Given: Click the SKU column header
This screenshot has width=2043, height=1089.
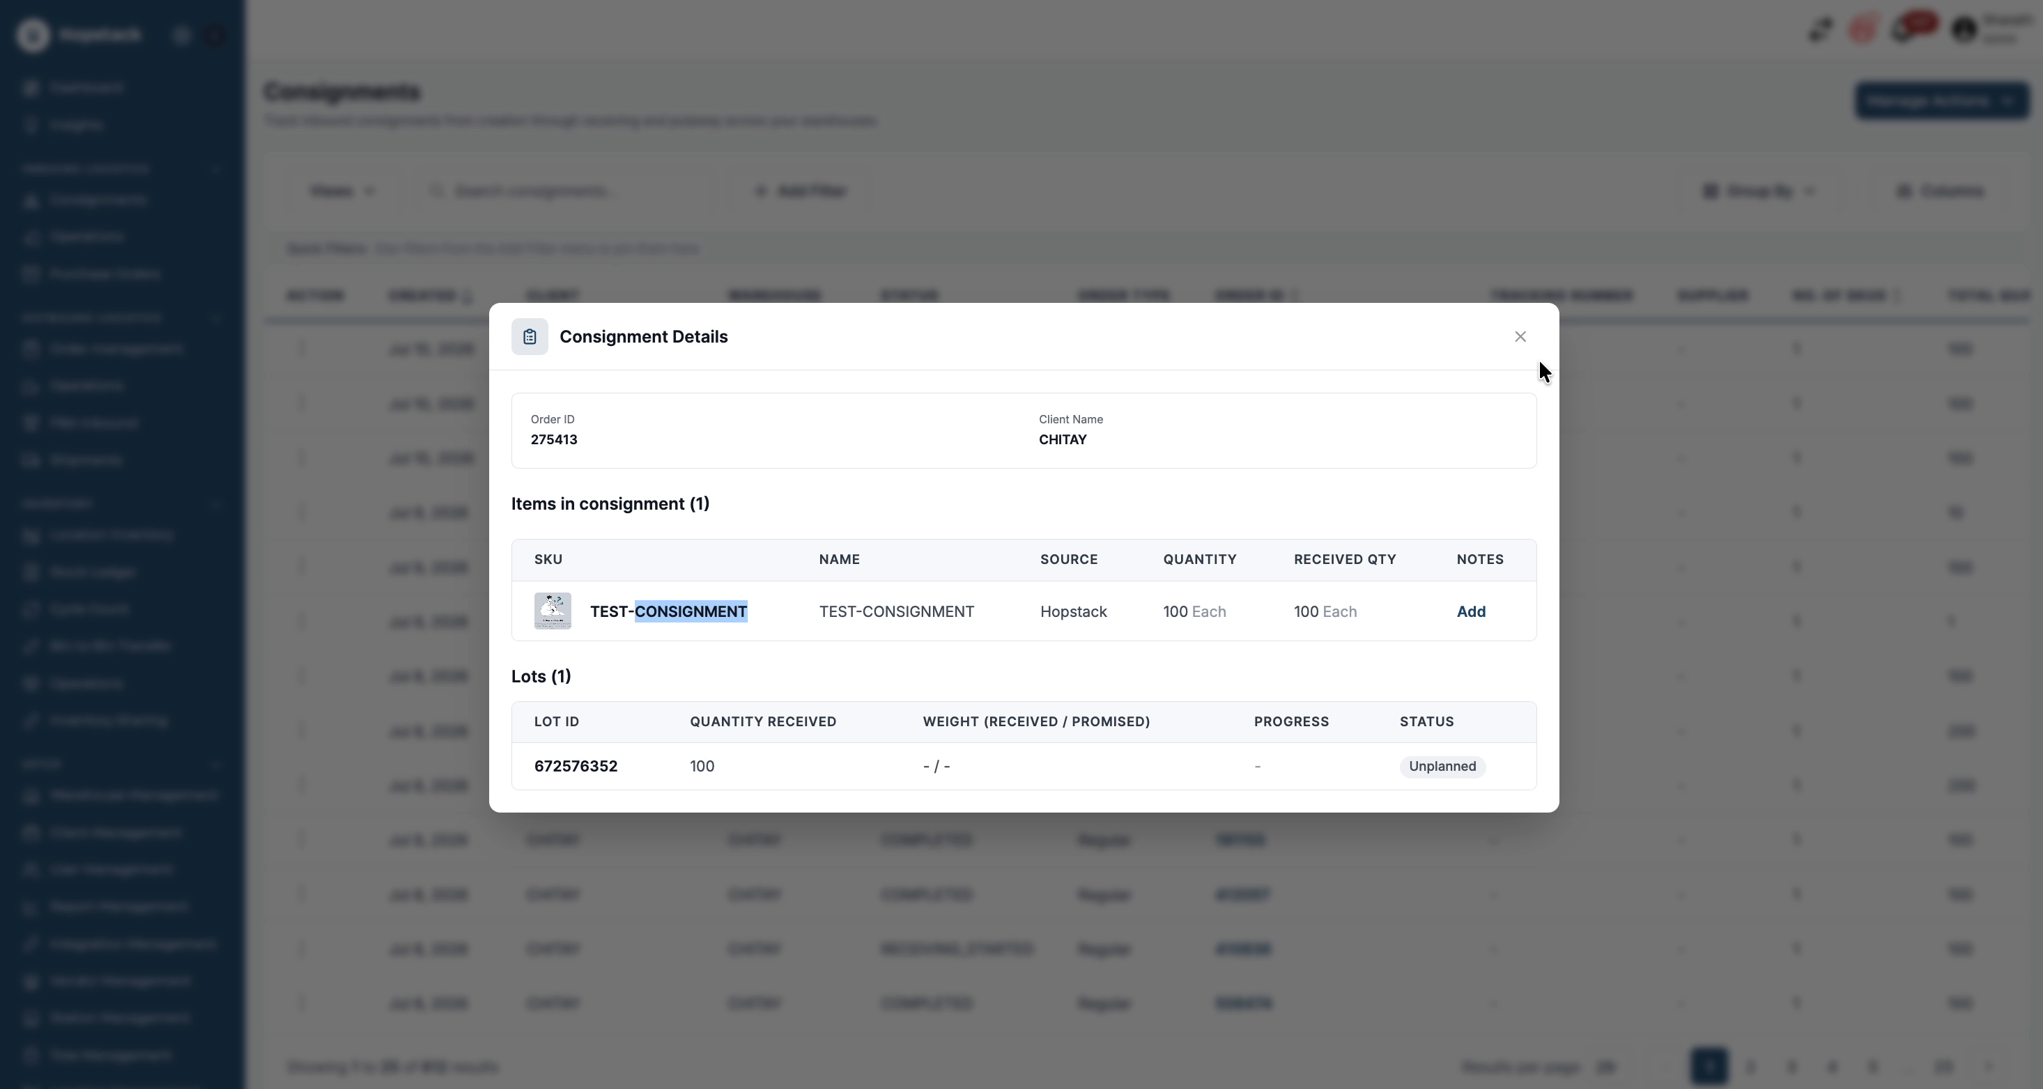Looking at the screenshot, I should point(548,560).
